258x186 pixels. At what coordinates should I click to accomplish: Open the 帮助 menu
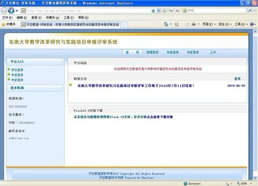83,17
